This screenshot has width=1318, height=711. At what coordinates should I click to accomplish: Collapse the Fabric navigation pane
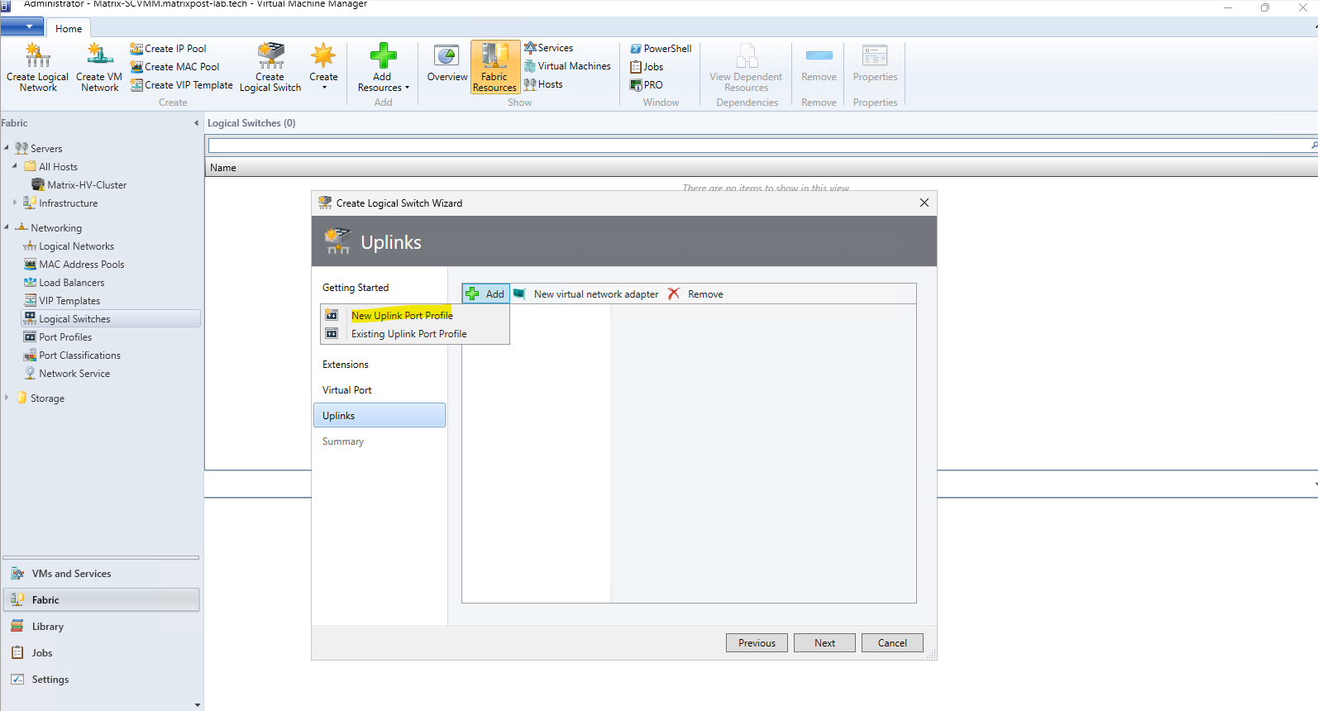pos(197,123)
